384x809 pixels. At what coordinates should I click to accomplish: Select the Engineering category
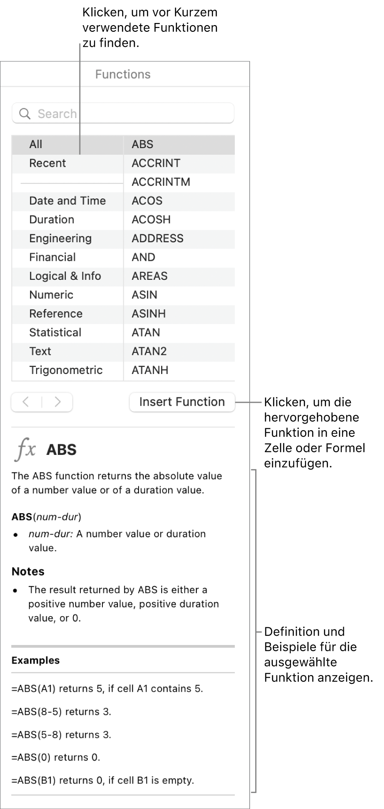60,238
